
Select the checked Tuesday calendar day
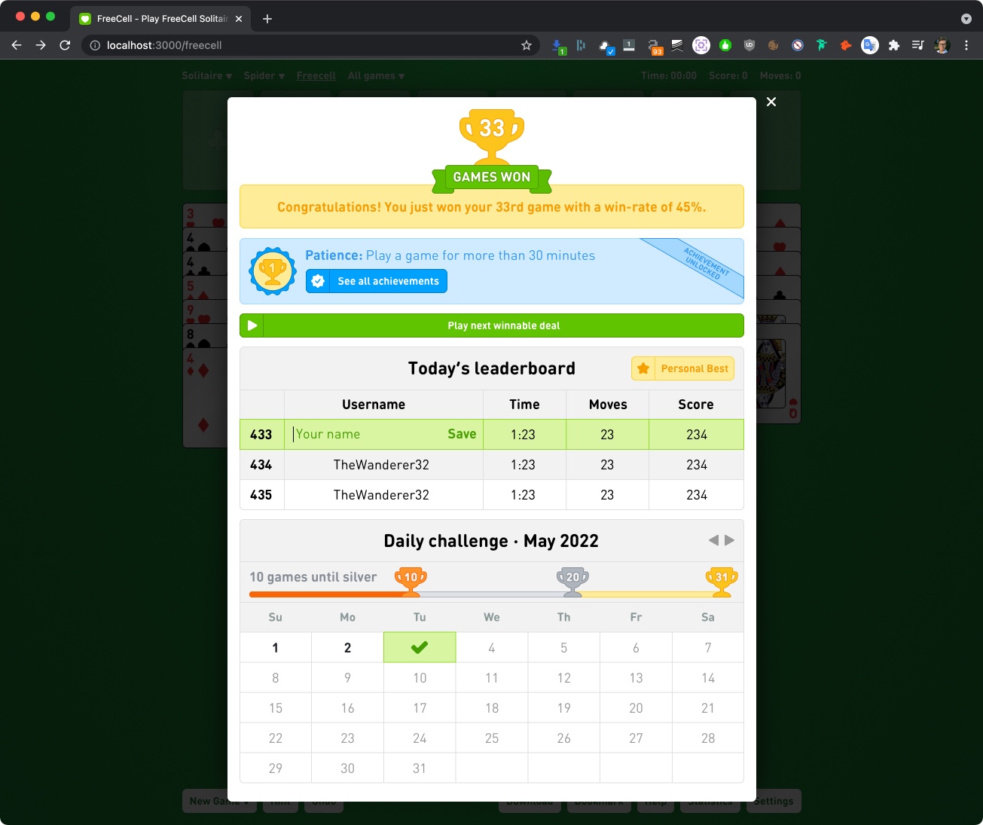click(x=420, y=647)
